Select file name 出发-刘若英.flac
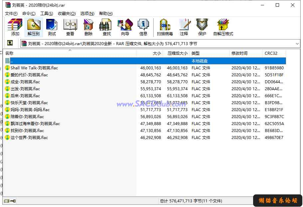The image size is (303, 207). (25, 89)
